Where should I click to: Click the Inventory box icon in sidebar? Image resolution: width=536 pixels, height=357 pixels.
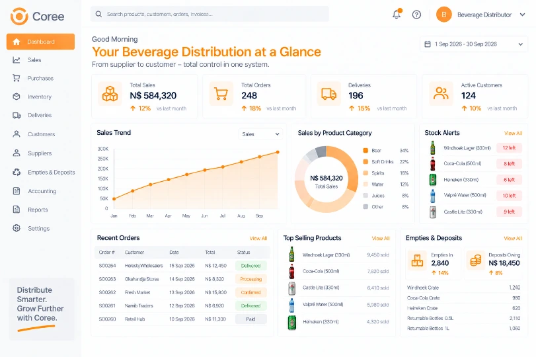tap(17, 97)
